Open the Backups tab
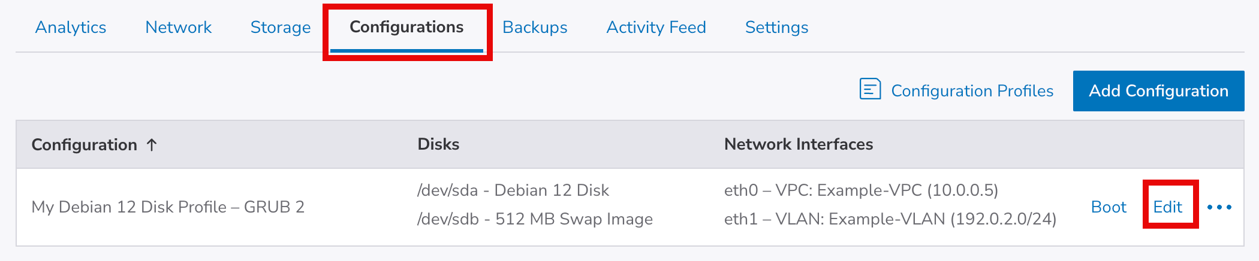Image resolution: width=1259 pixels, height=261 pixels. 535,28
